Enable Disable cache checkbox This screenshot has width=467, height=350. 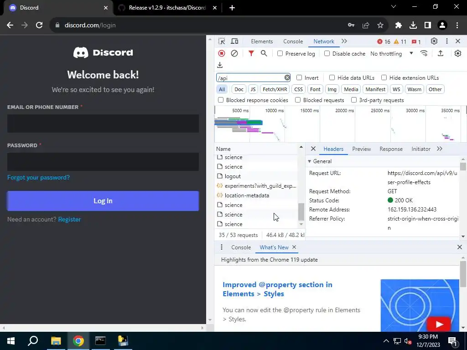tap(327, 54)
